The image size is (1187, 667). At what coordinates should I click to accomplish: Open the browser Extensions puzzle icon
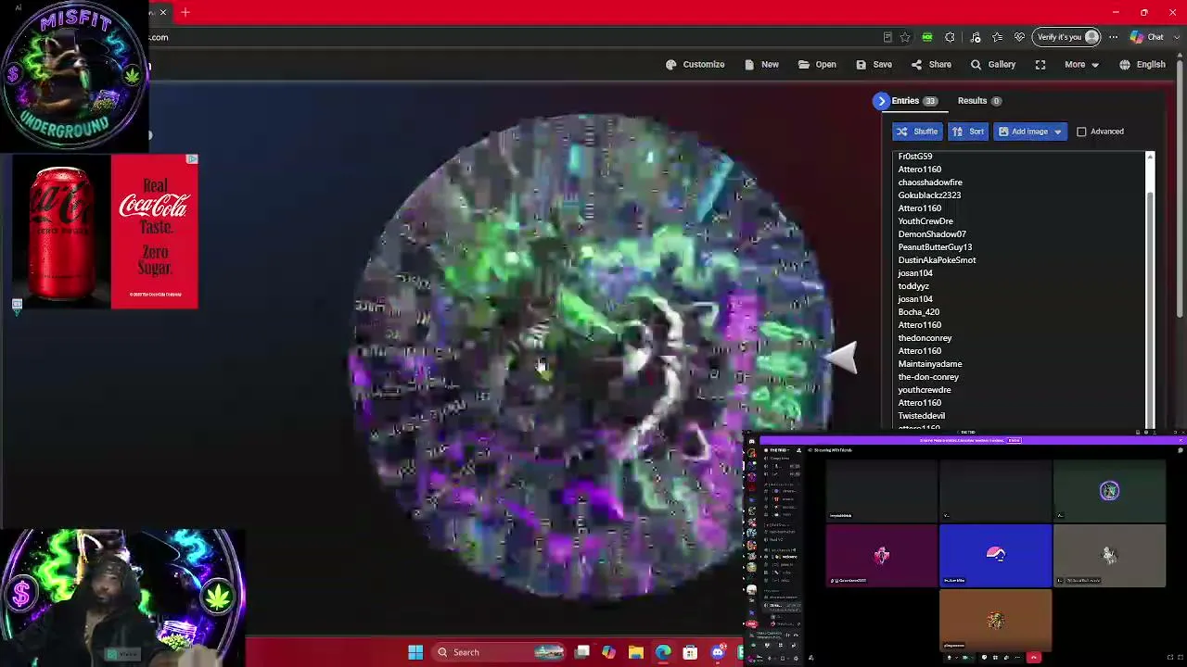point(950,37)
